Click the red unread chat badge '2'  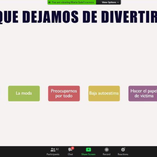(x=73, y=148)
